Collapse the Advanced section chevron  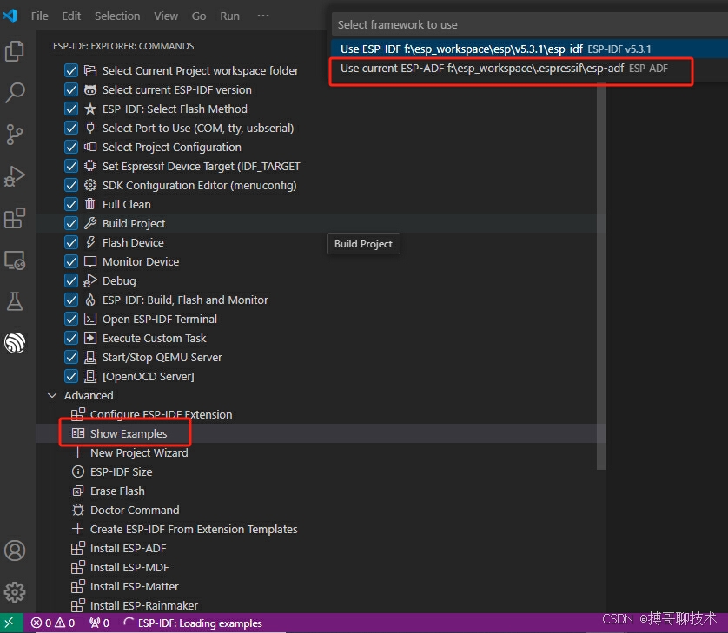[x=52, y=395]
